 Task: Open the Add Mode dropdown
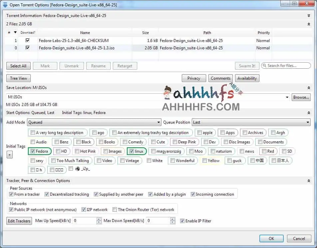(94, 122)
